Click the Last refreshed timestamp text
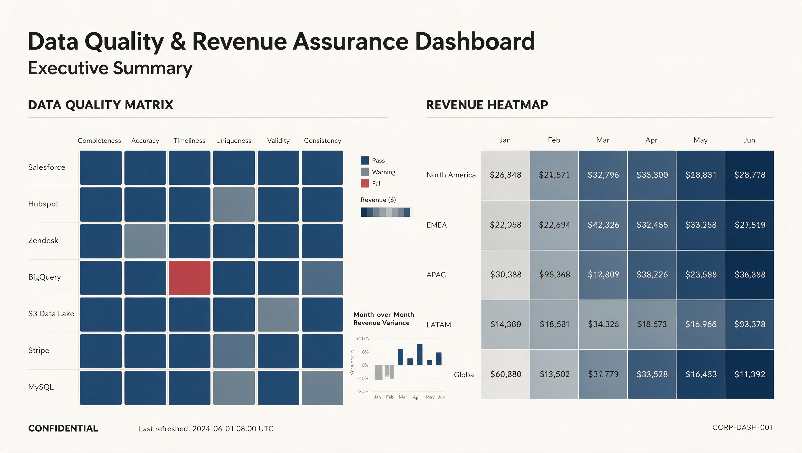Screen dimensions: 802x453 coord(206,429)
